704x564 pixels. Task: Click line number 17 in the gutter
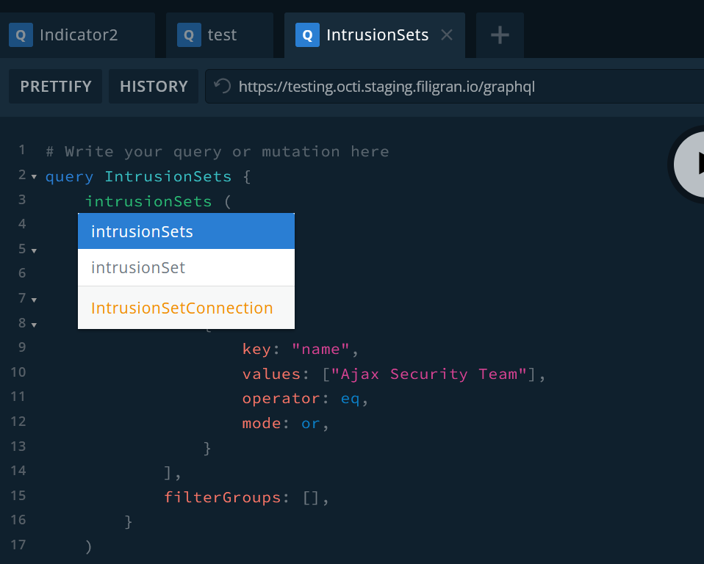point(18,545)
